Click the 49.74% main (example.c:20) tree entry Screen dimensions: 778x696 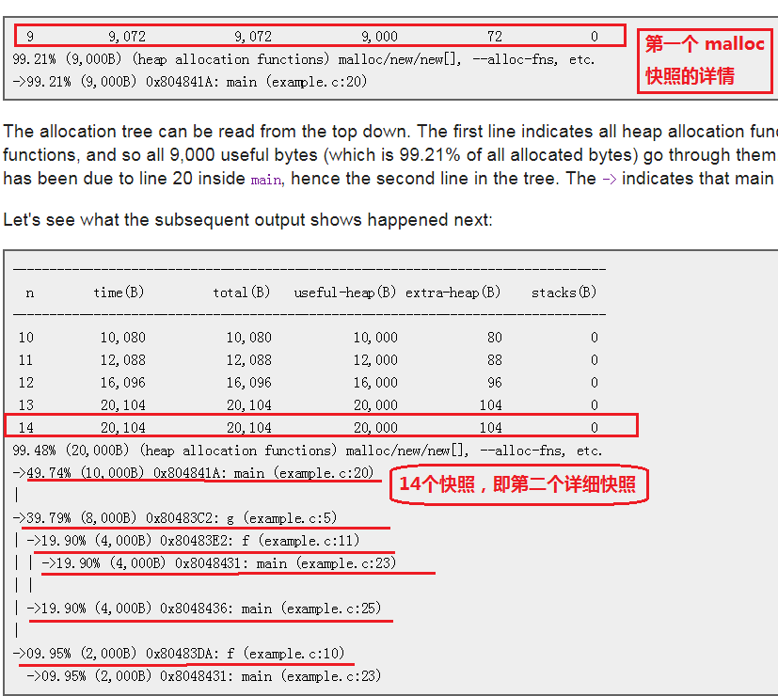(x=199, y=473)
